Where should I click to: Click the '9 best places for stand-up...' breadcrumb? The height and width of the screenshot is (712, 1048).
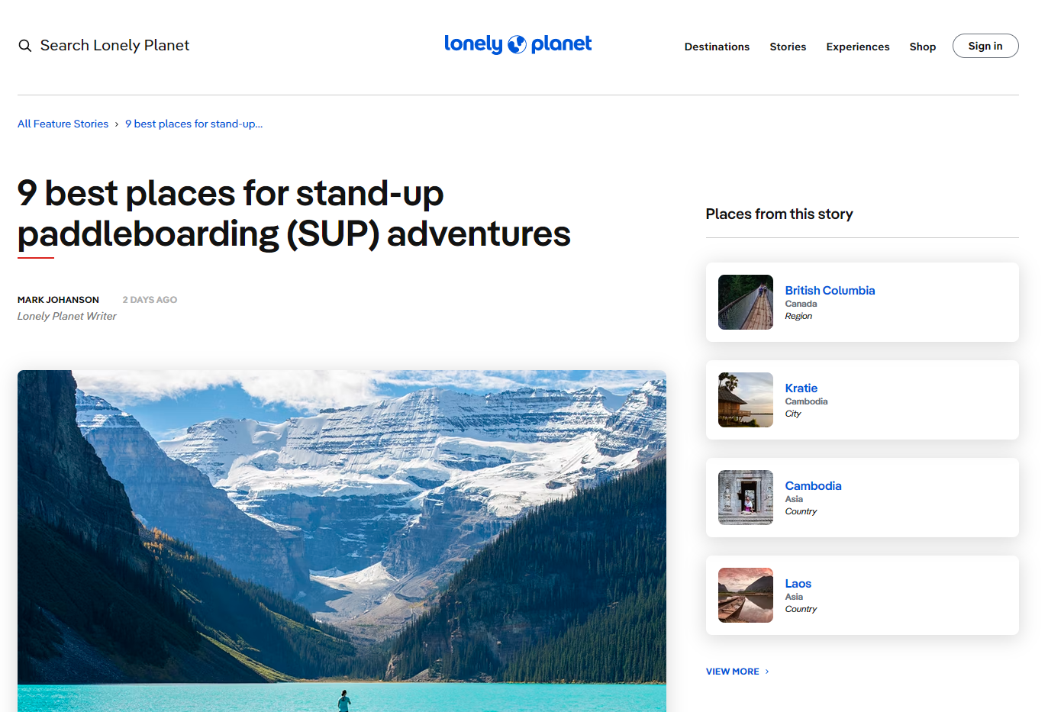coord(194,124)
